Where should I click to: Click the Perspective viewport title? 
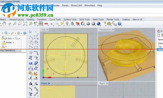click(x=105, y=30)
